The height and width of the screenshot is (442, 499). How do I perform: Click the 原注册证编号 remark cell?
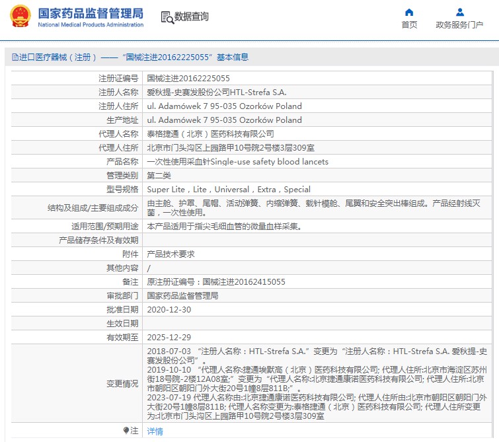pos(216,281)
